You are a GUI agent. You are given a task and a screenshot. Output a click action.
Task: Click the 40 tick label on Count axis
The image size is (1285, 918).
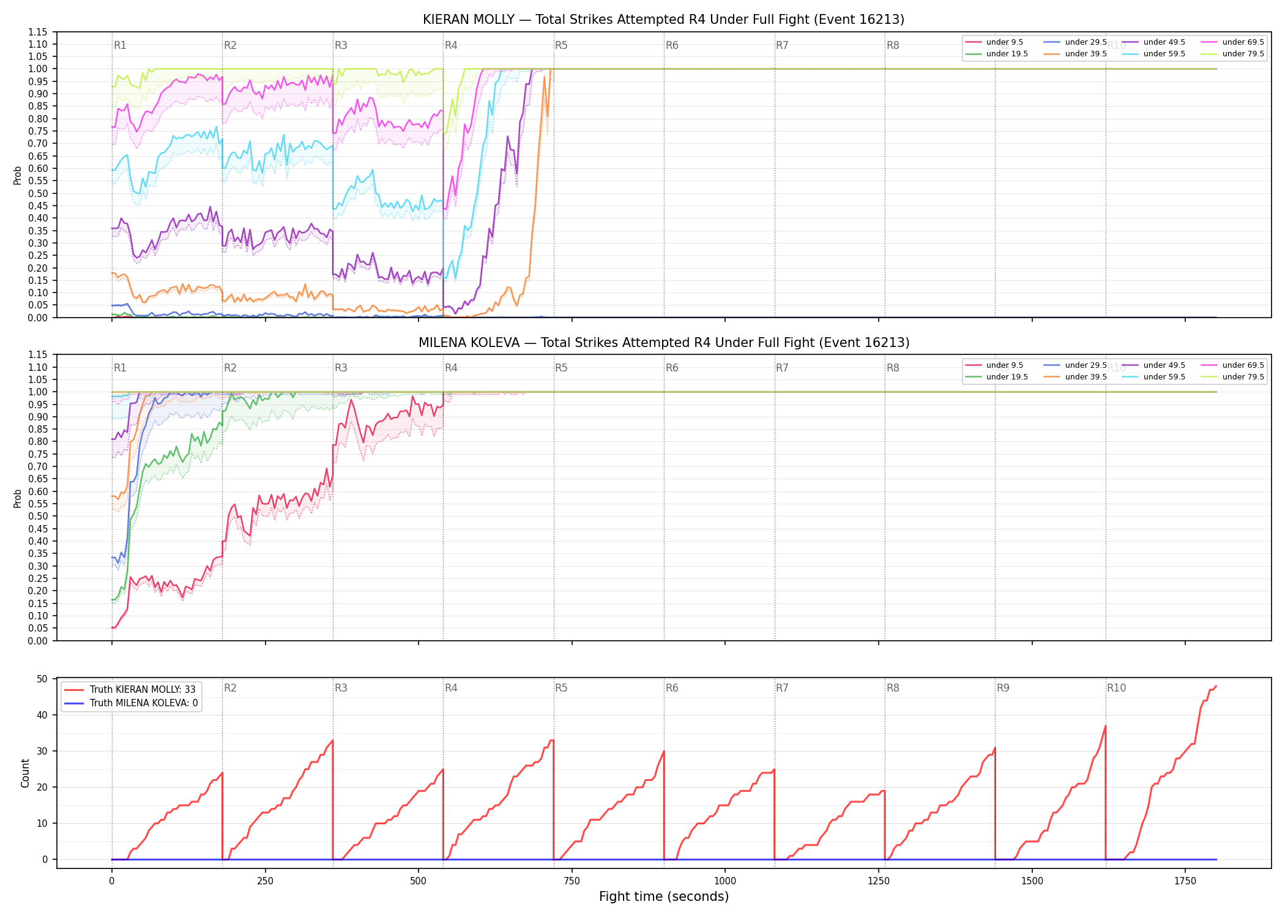pos(42,715)
